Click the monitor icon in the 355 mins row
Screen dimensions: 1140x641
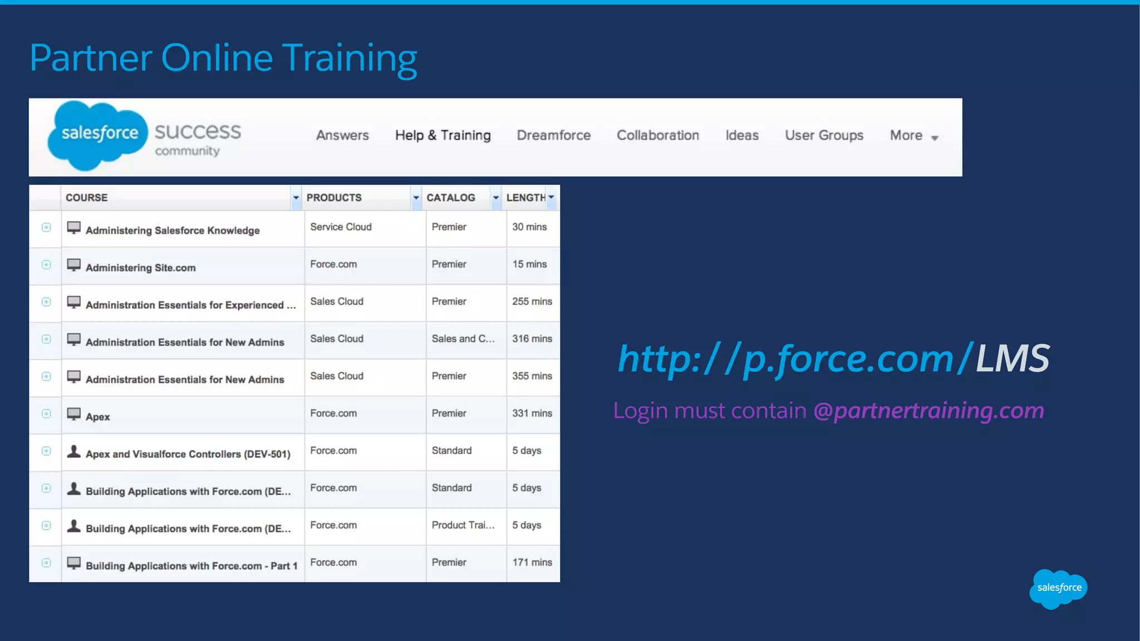click(74, 377)
